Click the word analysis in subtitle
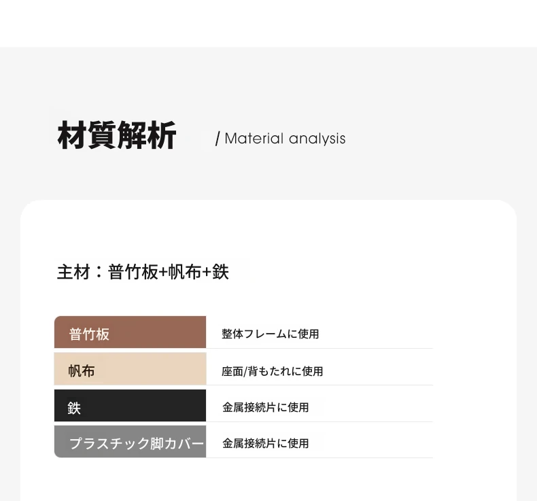This screenshot has width=537, height=501. pos(317,139)
